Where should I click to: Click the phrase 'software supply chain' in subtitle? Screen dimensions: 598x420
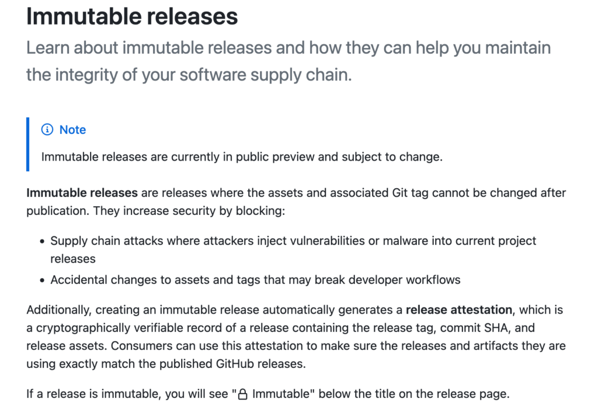click(265, 75)
